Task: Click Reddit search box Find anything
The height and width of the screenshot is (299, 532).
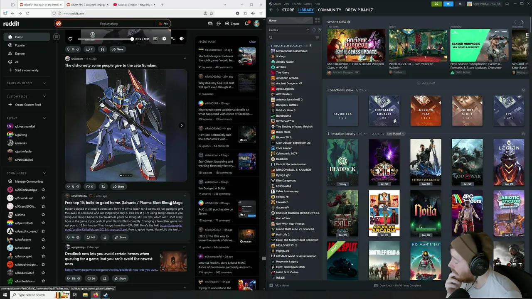Action: coord(108,24)
